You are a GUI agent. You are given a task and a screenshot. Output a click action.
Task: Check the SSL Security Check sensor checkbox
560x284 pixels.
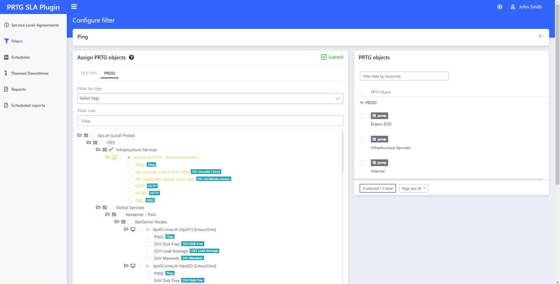click(130, 172)
